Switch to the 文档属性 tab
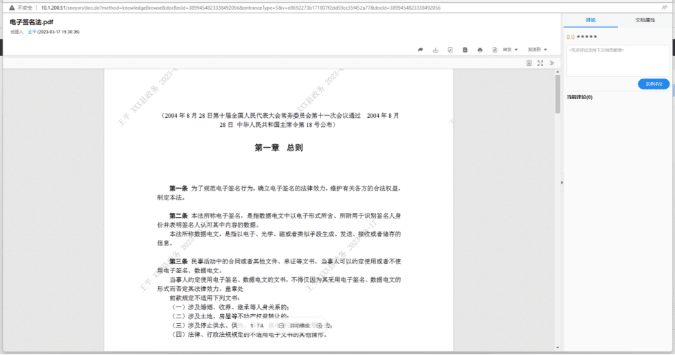 click(645, 20)
